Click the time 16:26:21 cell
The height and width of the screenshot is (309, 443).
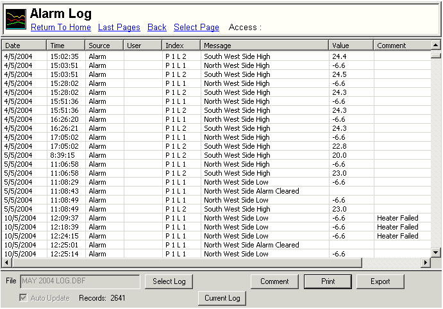pos(64,128)
